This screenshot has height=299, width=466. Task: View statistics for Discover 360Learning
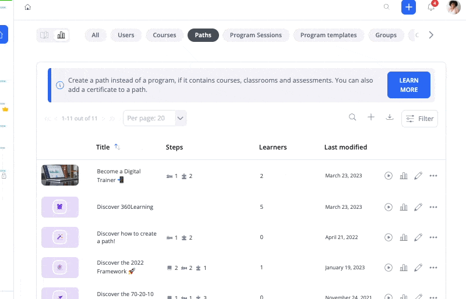tap(404, 207)
